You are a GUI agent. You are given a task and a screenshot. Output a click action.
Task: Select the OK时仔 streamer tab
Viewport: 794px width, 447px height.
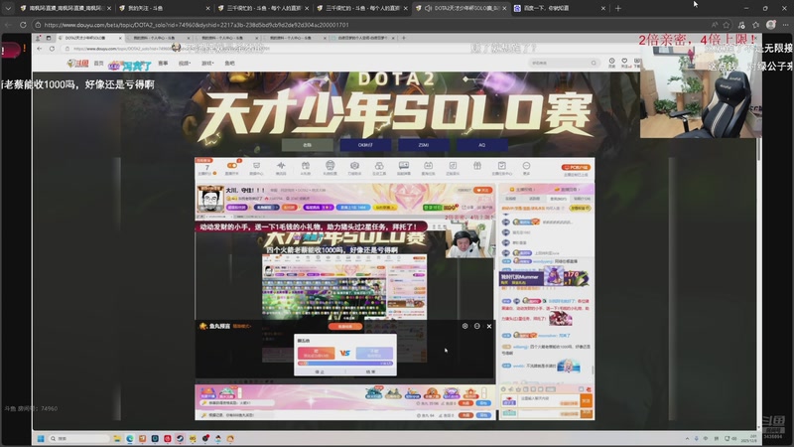point(365,145)
